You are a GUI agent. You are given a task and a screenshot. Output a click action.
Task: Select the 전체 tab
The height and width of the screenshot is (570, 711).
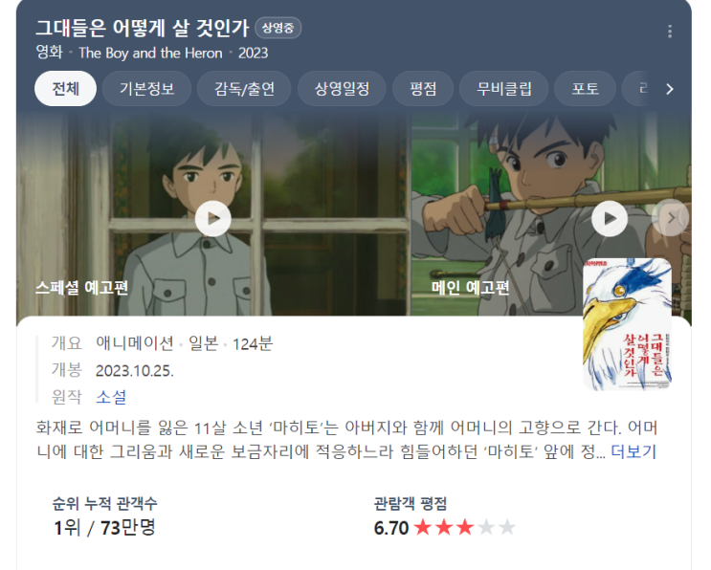click(65, 88)
